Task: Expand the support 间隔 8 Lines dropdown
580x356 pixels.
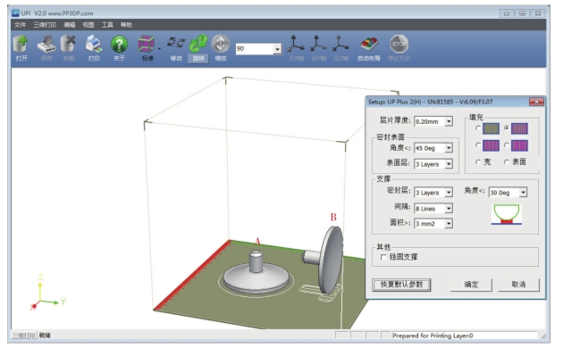Action: click(449, 209)
